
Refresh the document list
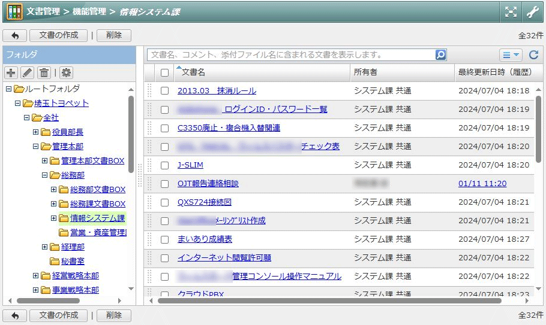[x=533, y=54]
